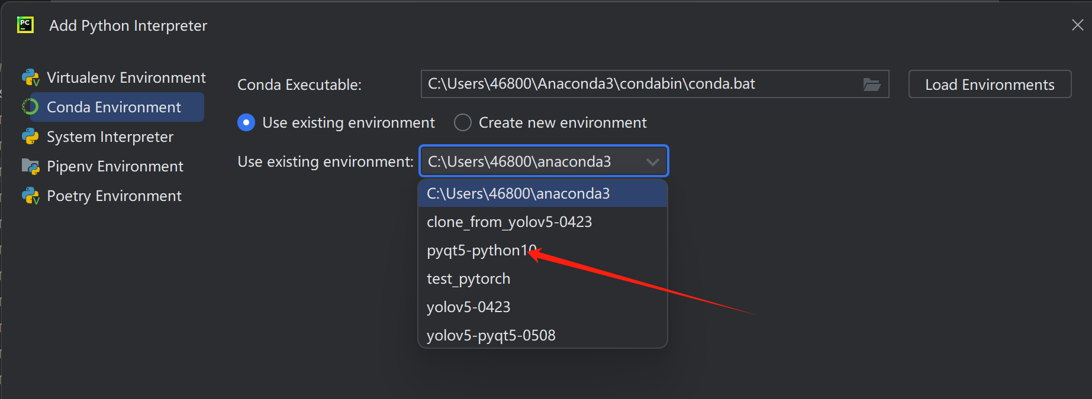The image size is (1092, 399).
Task: Click the System Interpreter python icon
Action: [x=30, y=137]
